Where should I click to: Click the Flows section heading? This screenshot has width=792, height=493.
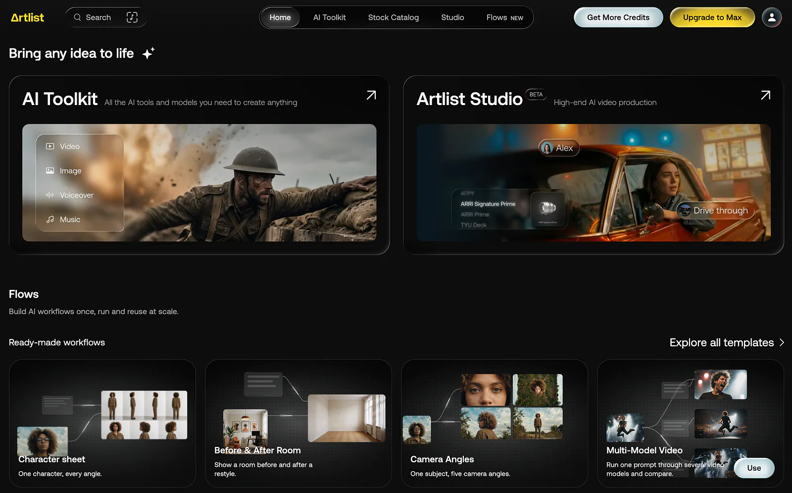24,294
